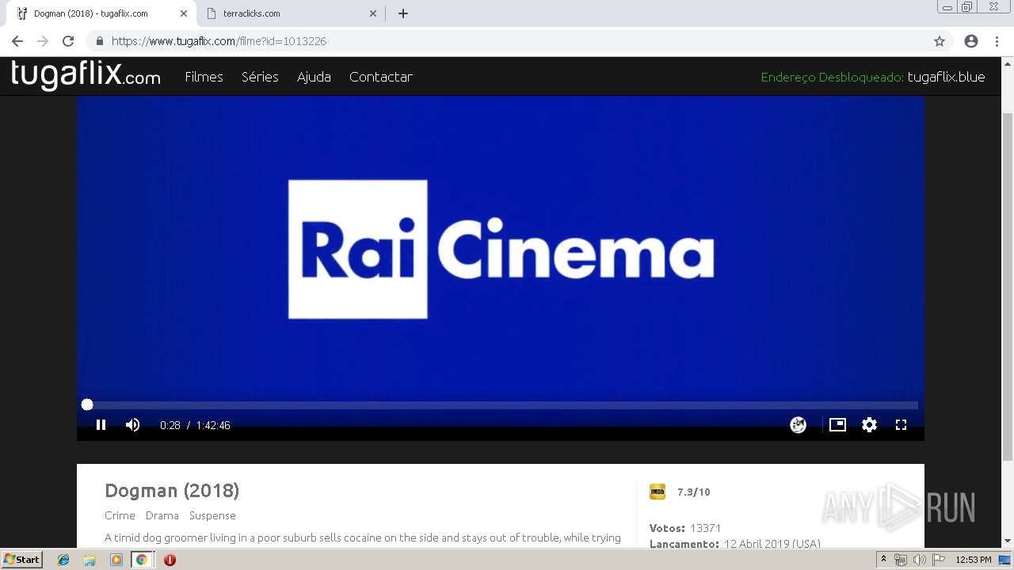Click the network tray icon
Viewport: 1014px width, 570px height.
(x=900, y=560)
